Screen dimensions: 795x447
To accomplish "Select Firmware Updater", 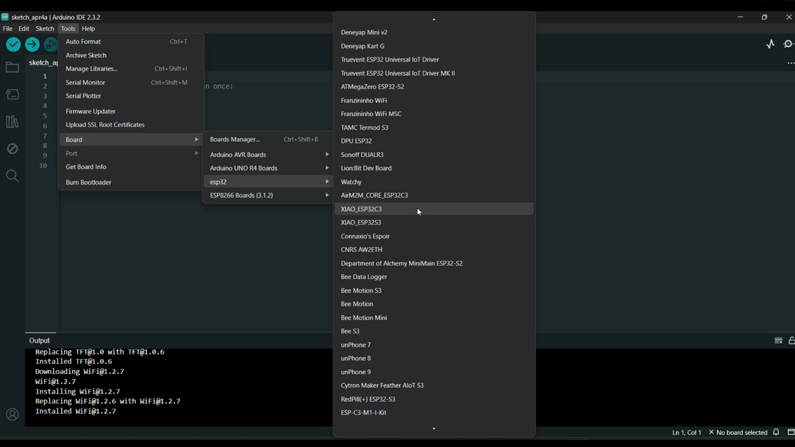I will [131, 111].
